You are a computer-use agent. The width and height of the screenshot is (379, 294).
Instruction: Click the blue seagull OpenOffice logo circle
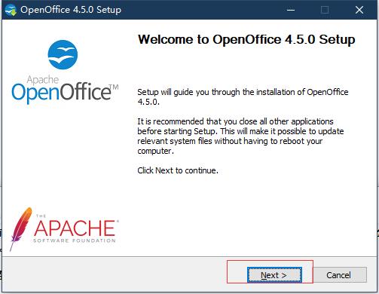63,54
